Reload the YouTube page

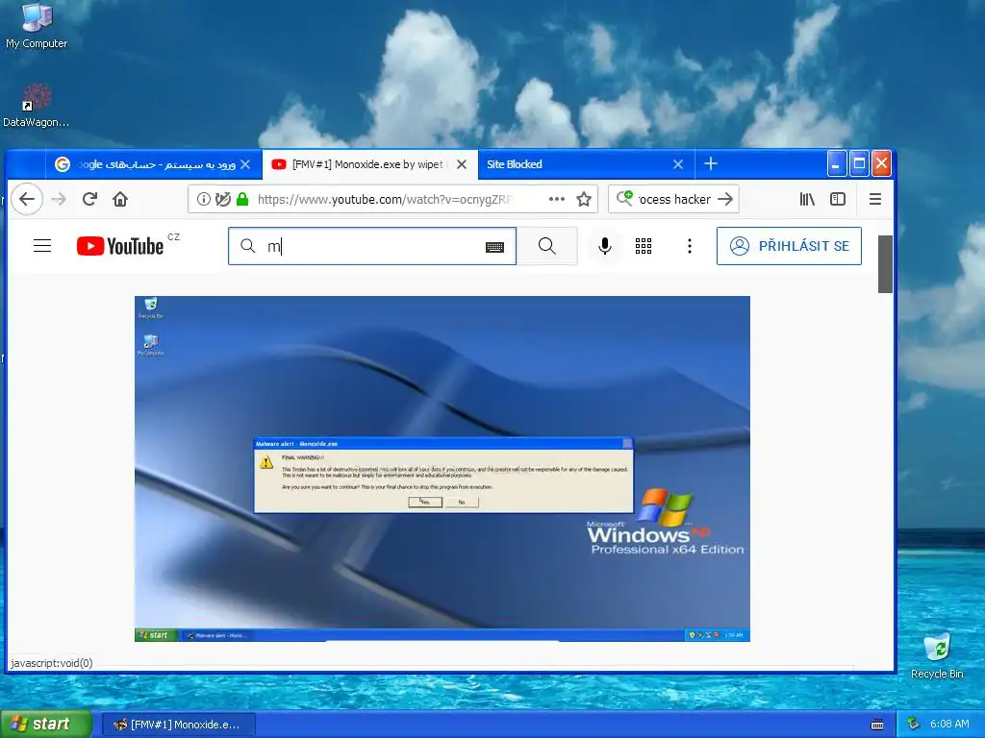(x=89, y=199)
